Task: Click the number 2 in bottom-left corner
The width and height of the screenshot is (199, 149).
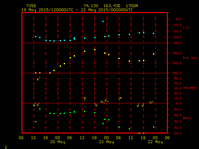Action: point(6,147)
